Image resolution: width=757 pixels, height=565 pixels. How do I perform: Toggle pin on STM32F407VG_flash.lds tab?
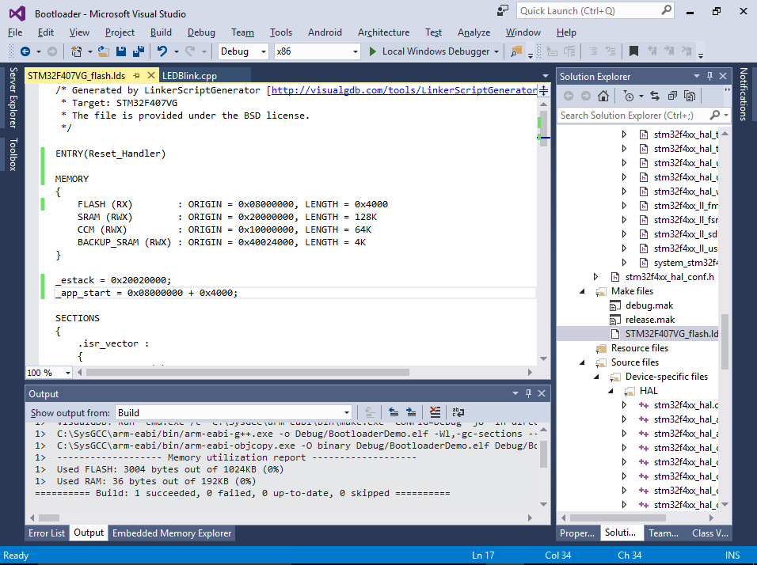[x=137, y=76]
